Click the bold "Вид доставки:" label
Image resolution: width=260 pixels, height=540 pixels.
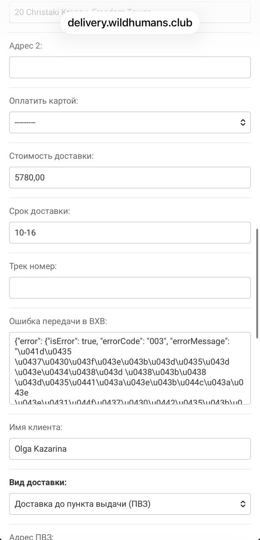click(38, 483)
